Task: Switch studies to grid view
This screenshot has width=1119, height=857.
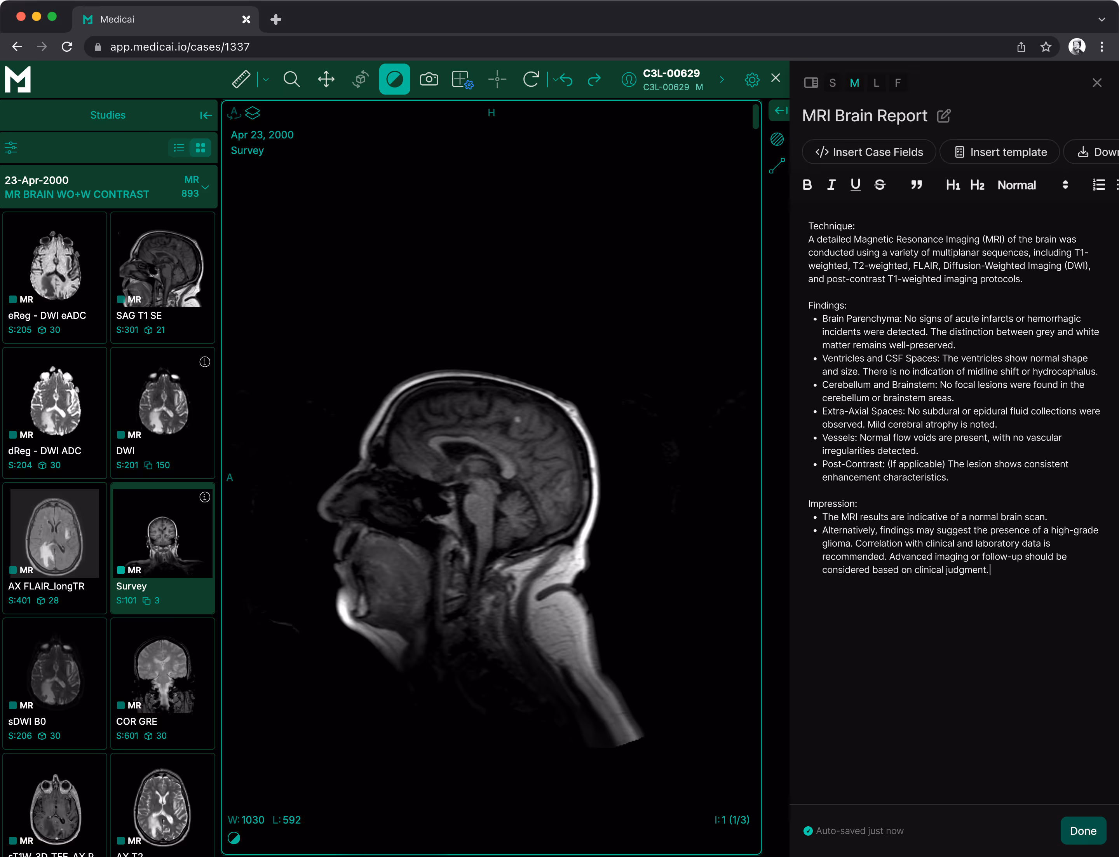Action: click(x=200, y=148)
